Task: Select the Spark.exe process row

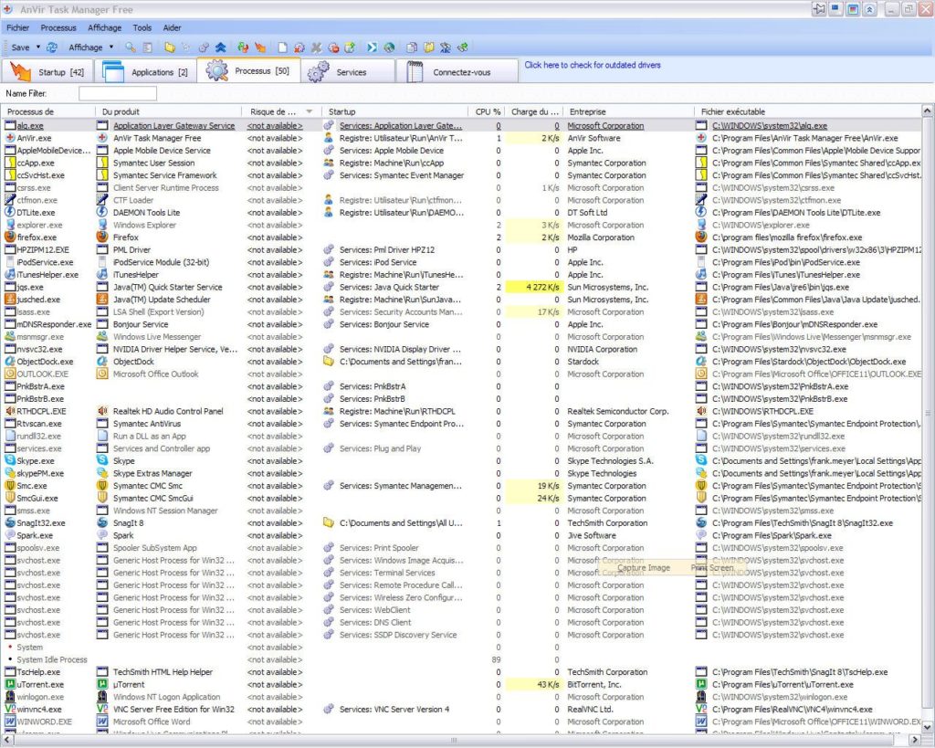Action: pos(461,535)
